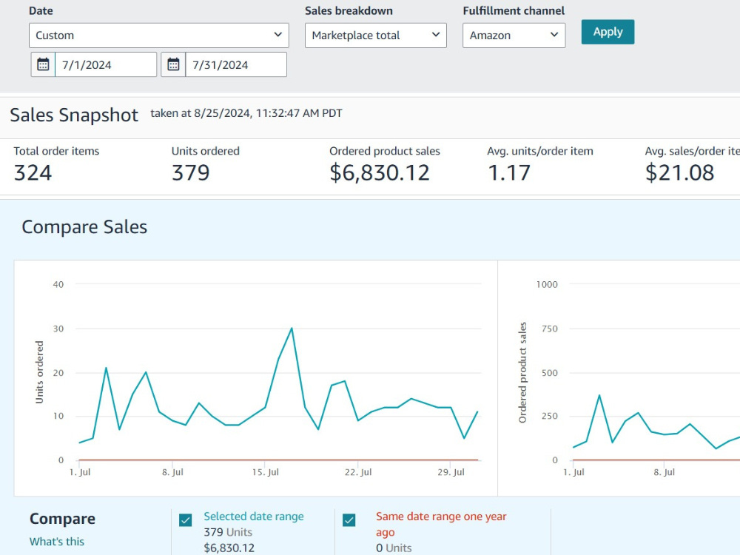Open the Fulfillment channel Amazon dropdown
This screenshot has width=740, height=555.
click(x=514, y=36)
